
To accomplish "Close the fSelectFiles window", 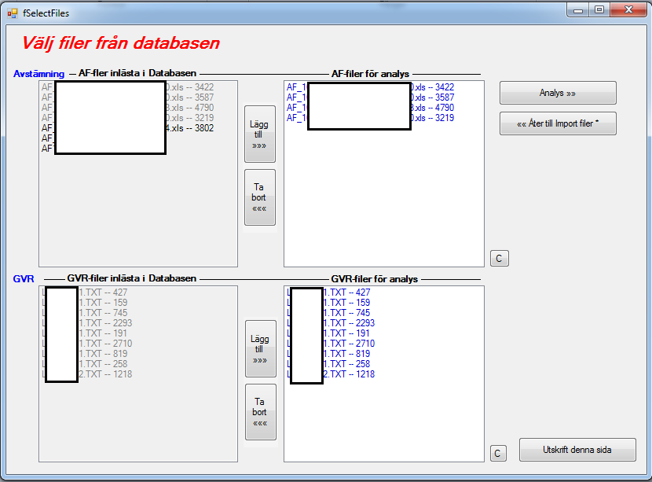I will click(x=626, y=10).
